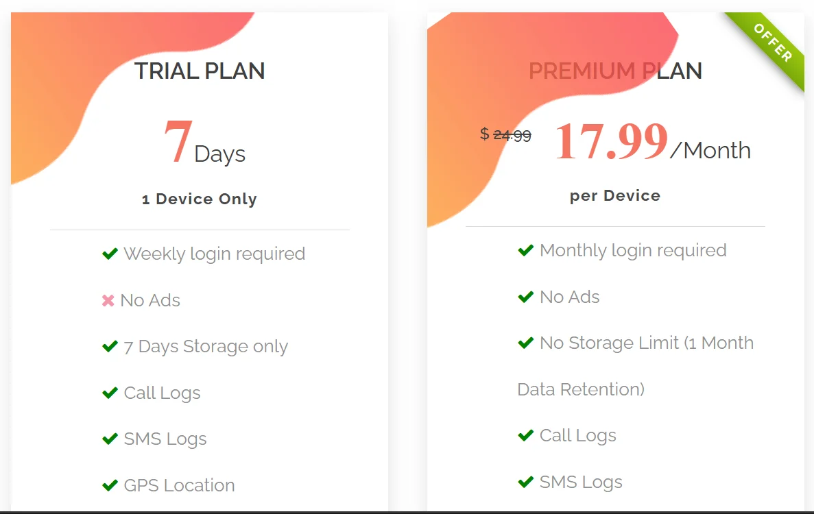The width and height of the screenshot is (814, 514).
Task: Click the per Device label
Action: click(615, 196)
